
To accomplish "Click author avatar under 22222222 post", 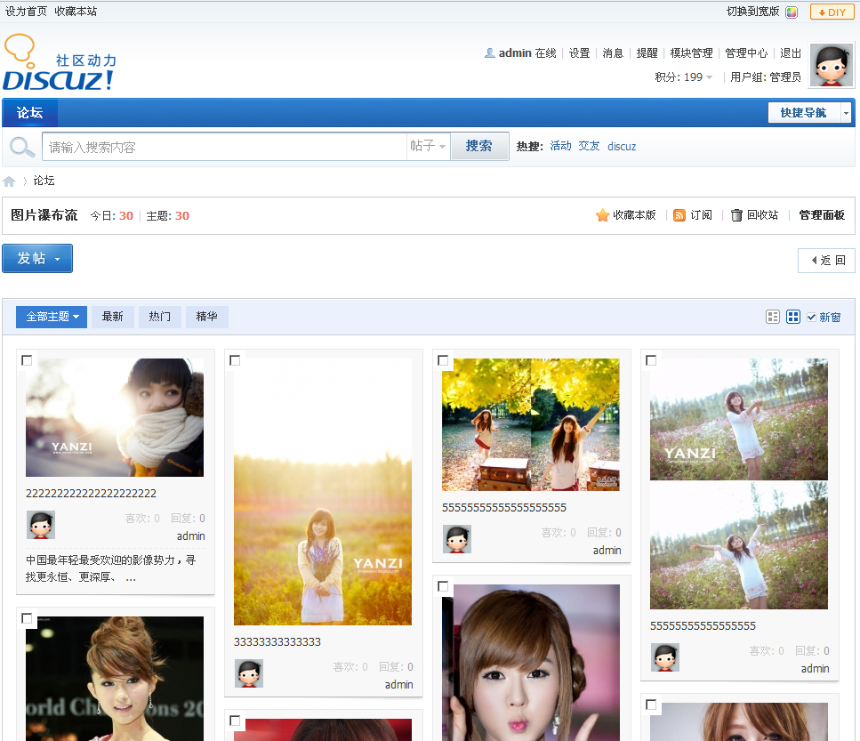I will point(41,525).
